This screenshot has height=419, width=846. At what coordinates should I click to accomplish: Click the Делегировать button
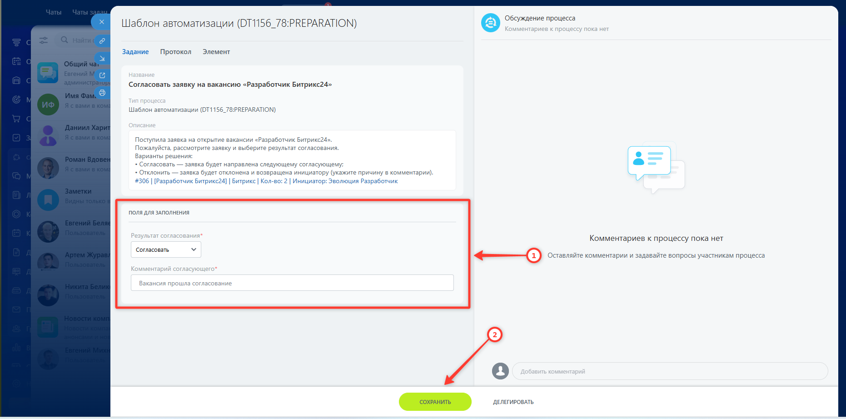pyautogui.click(x=513, y=402)
